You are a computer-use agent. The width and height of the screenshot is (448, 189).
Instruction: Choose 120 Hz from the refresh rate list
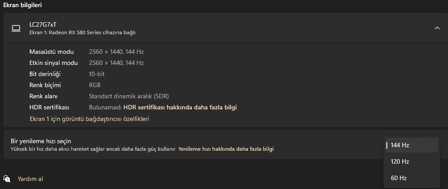click(x=400, y=161)
